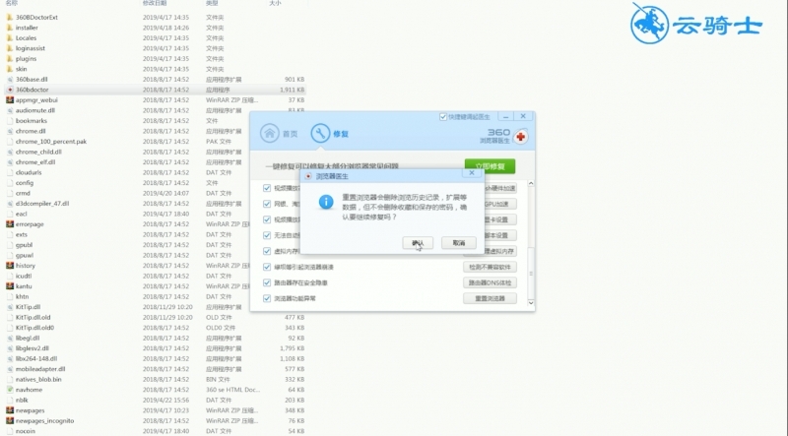788x436 pixels.
Task: Click the appmgr_webui archive icon
Action: click(x=10, y=100)
